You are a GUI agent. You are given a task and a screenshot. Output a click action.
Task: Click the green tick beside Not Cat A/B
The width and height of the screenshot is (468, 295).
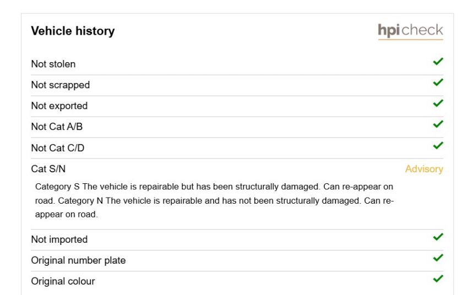pos(438,124)
